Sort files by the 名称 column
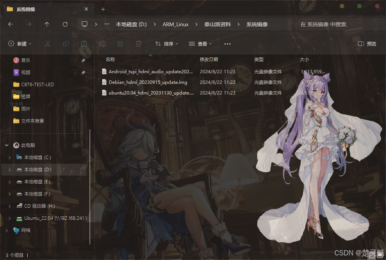386x260 pixels. coord(110,59)
